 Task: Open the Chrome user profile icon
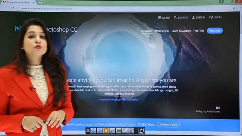pyautogui.click(x=222, y=2)
